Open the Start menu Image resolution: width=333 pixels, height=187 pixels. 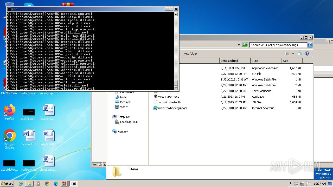(x=7, y=183)
